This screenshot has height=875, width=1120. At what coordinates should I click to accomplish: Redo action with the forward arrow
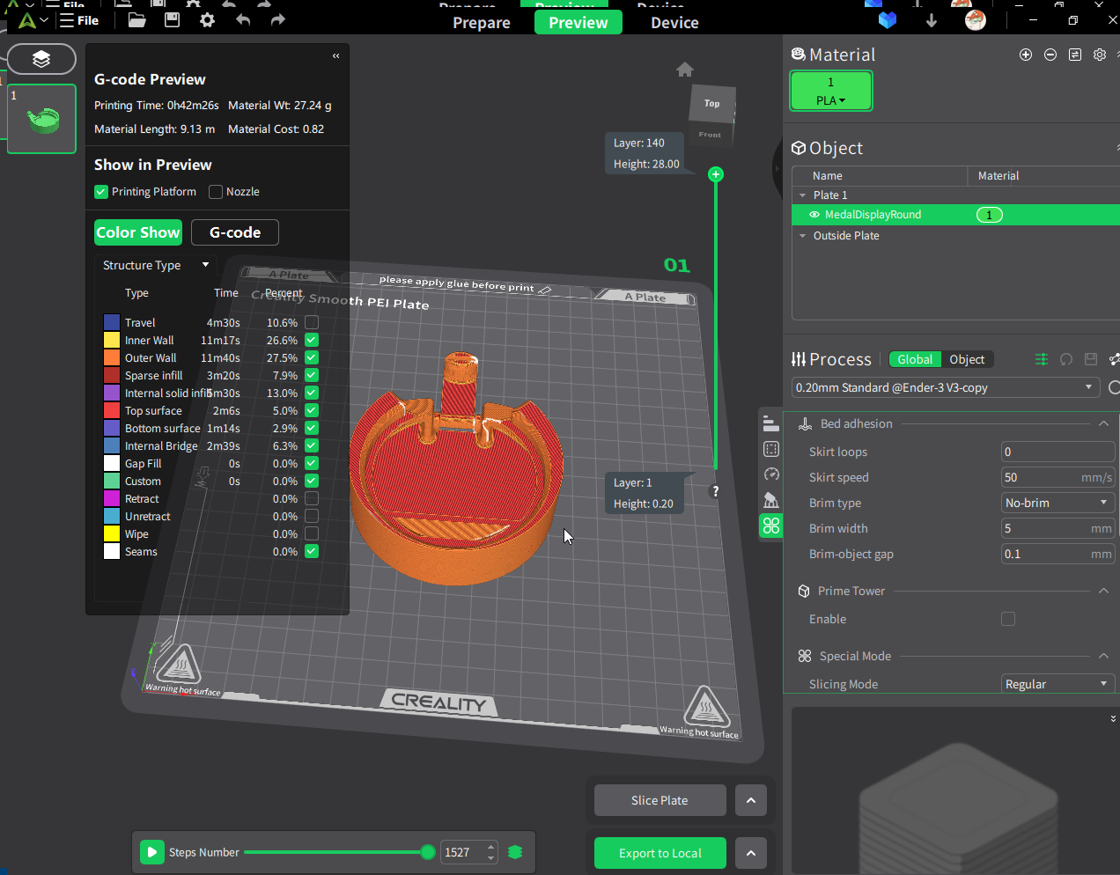coord(277,19)
